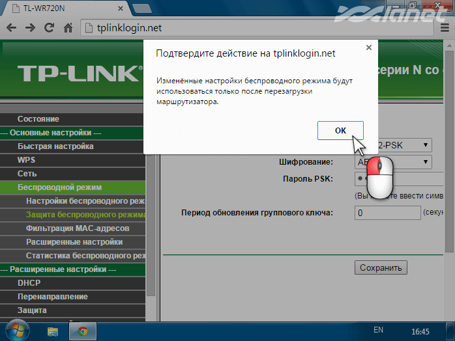
Task: Click the Сохранить button
Action: (381, 267)
